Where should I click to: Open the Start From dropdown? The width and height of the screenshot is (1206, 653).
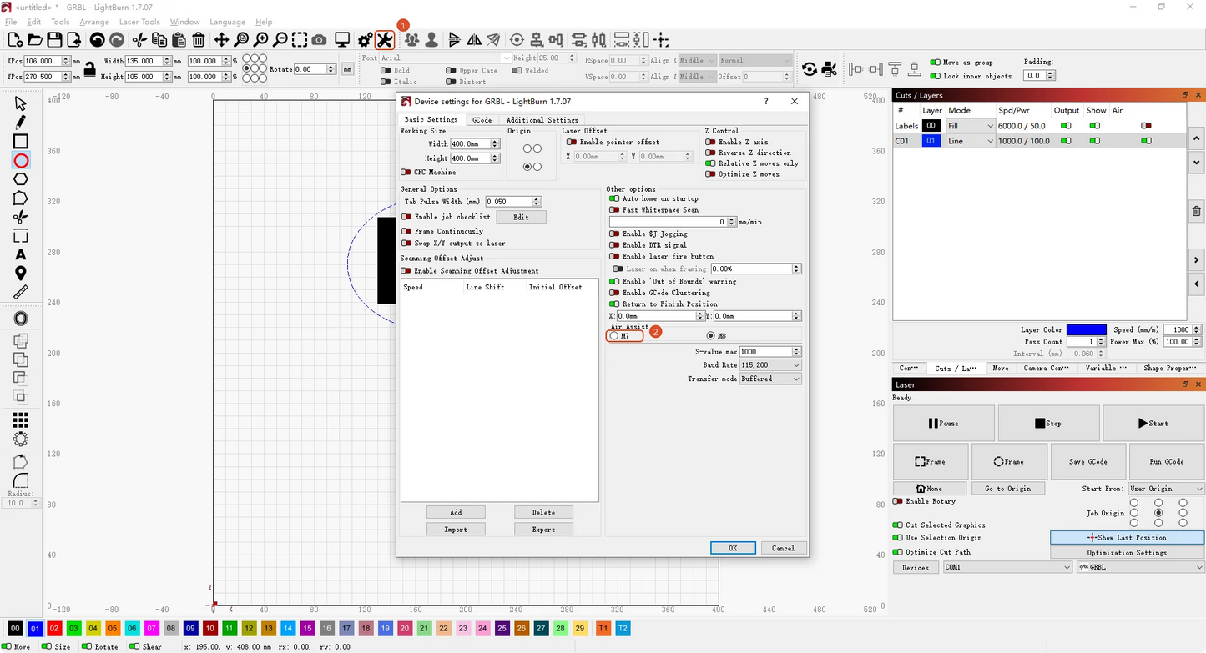point(1166,489)
